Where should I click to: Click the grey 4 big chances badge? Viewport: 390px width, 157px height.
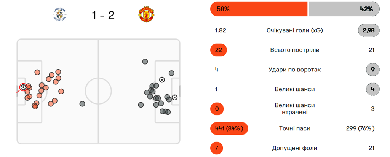372,90
